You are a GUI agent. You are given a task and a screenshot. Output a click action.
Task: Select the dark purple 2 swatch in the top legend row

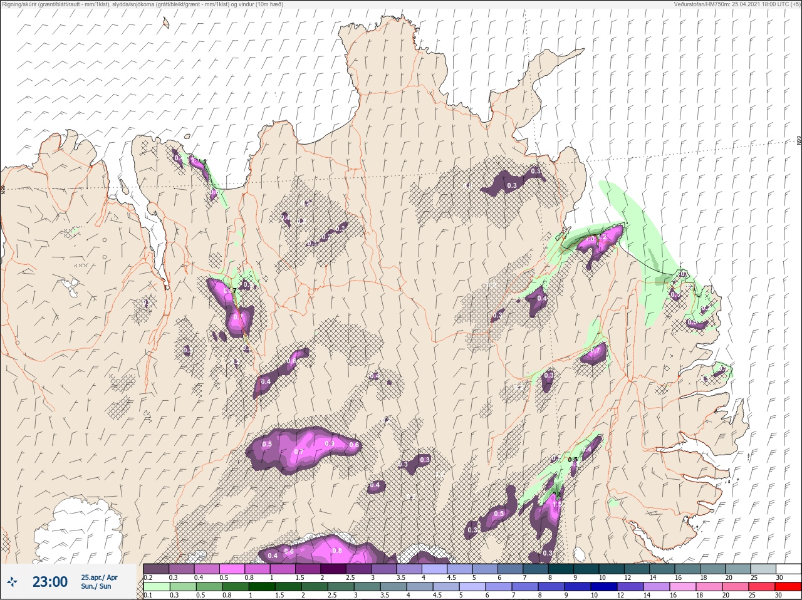[333, 569]
